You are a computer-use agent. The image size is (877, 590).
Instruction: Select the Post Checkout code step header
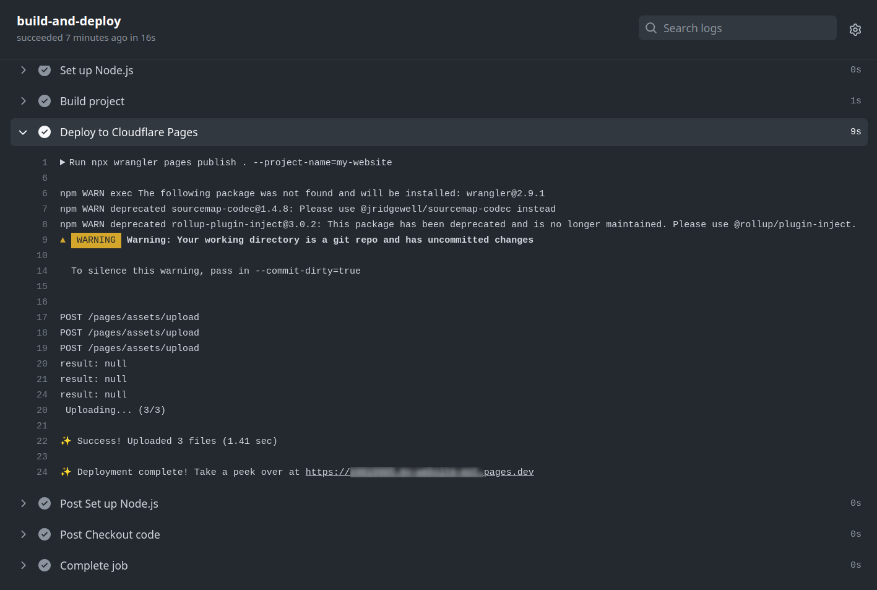(110, 534)
